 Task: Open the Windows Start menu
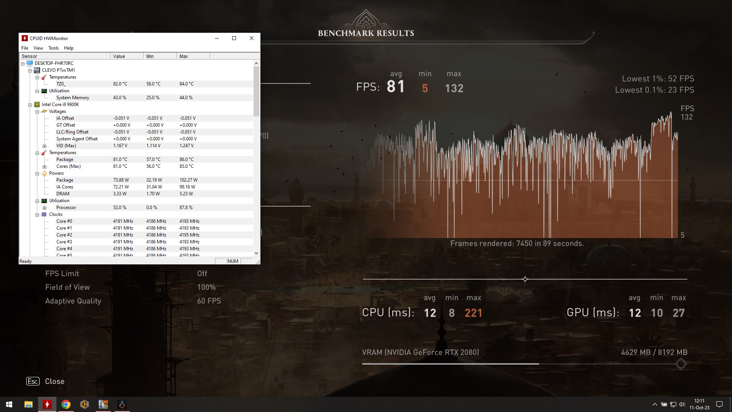[x=9, y=404]
